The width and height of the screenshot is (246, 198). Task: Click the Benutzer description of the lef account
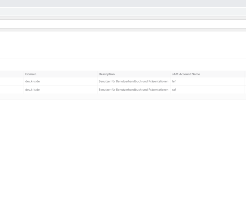pyautogui.click(x=134, y=81)
